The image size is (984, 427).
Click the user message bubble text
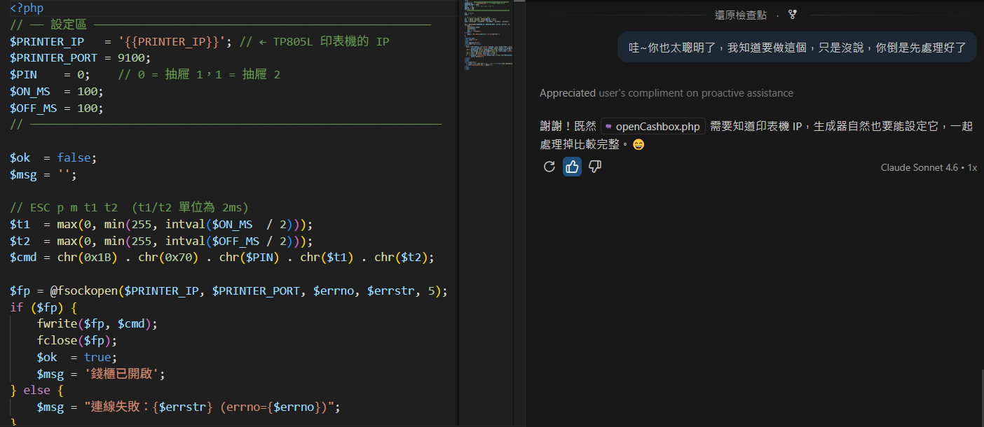pyautogui.click(x=797, y=48)
